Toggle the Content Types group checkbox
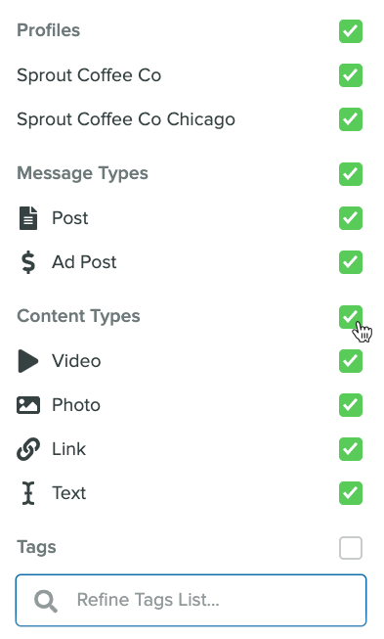Image resolution: width=384 pixels, height=639 pixels. [351, 317]
